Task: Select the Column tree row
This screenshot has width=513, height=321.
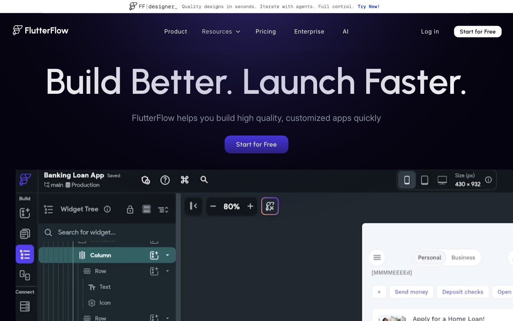Action: pos(107,255)
